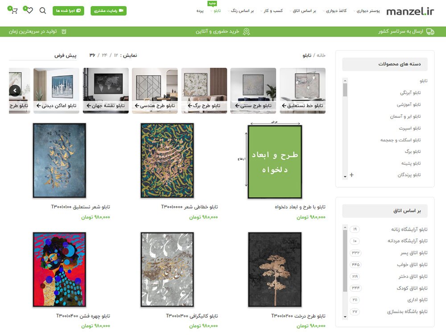Click the alarm clock icon in green bar
The image size is (446, 335).
(x=64, y=32)
